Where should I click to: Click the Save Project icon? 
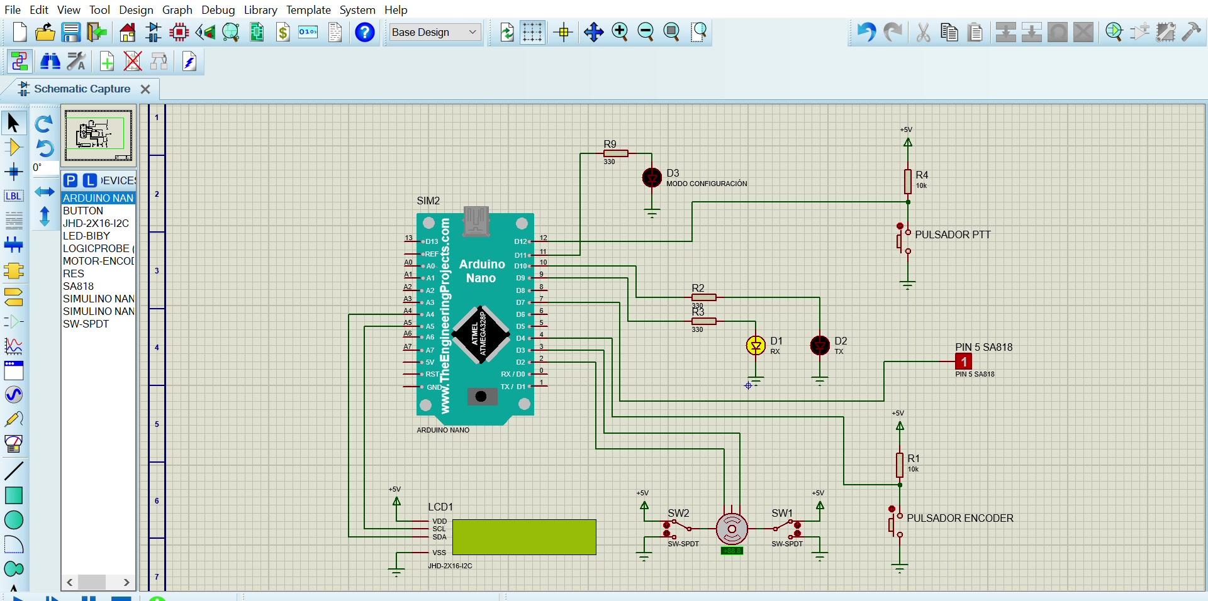[70, 32]
